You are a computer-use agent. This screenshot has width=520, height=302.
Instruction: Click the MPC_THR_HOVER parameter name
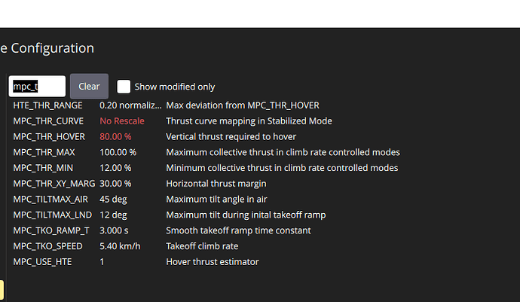click(50, 137)
